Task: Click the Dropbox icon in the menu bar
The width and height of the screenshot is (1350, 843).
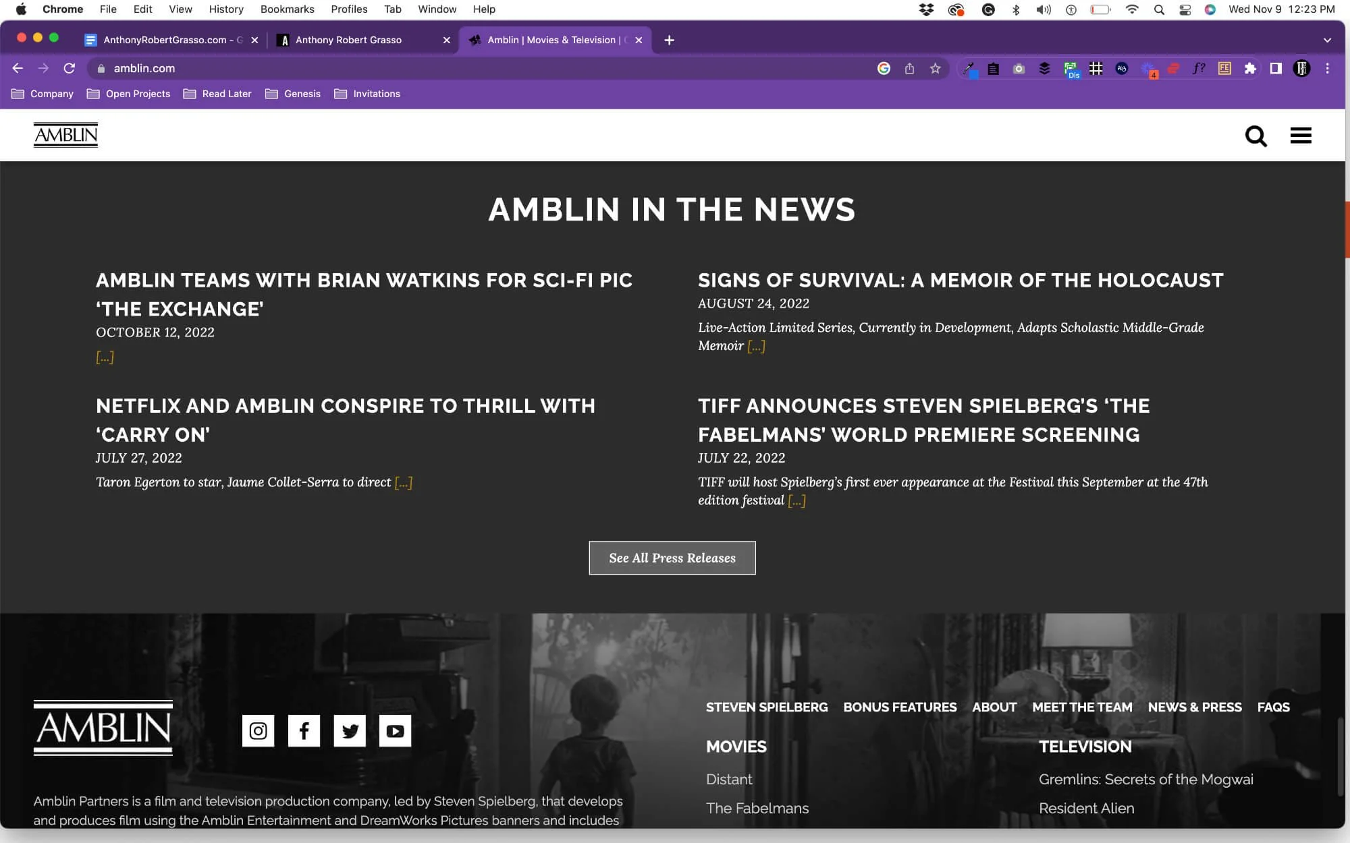Action: (926, 9)
